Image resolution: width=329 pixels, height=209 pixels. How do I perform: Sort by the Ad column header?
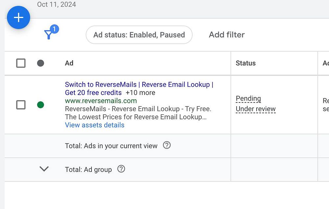[x=69, y=63]
